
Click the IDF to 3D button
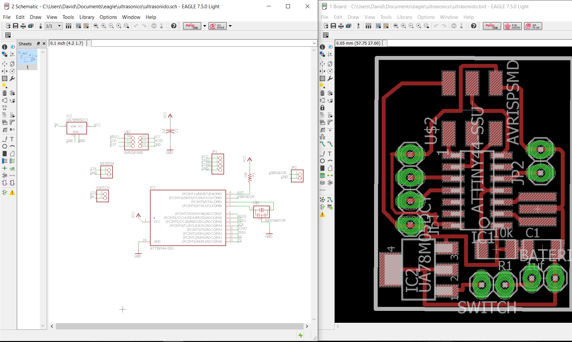point(533,26)
